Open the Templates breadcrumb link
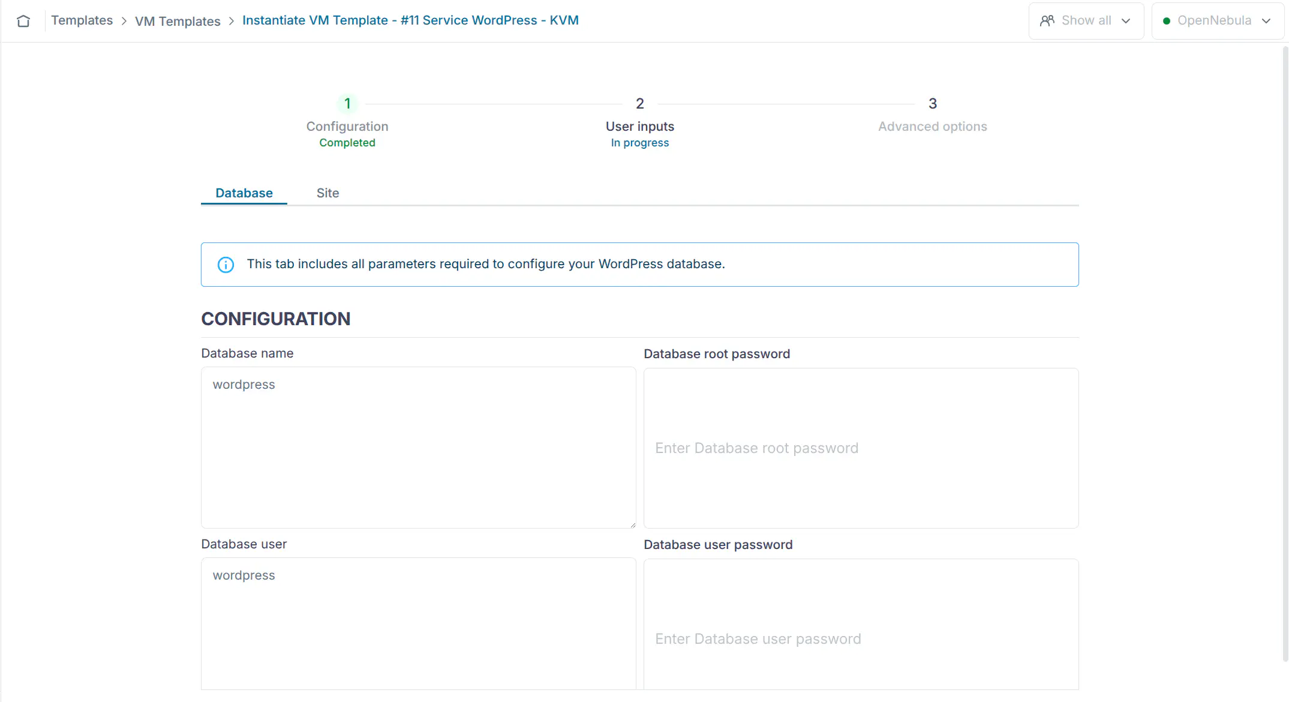This screenshot has width=1289, height=702. click(x=82, y=20)
